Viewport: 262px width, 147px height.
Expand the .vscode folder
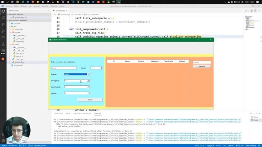coord(17,24)
